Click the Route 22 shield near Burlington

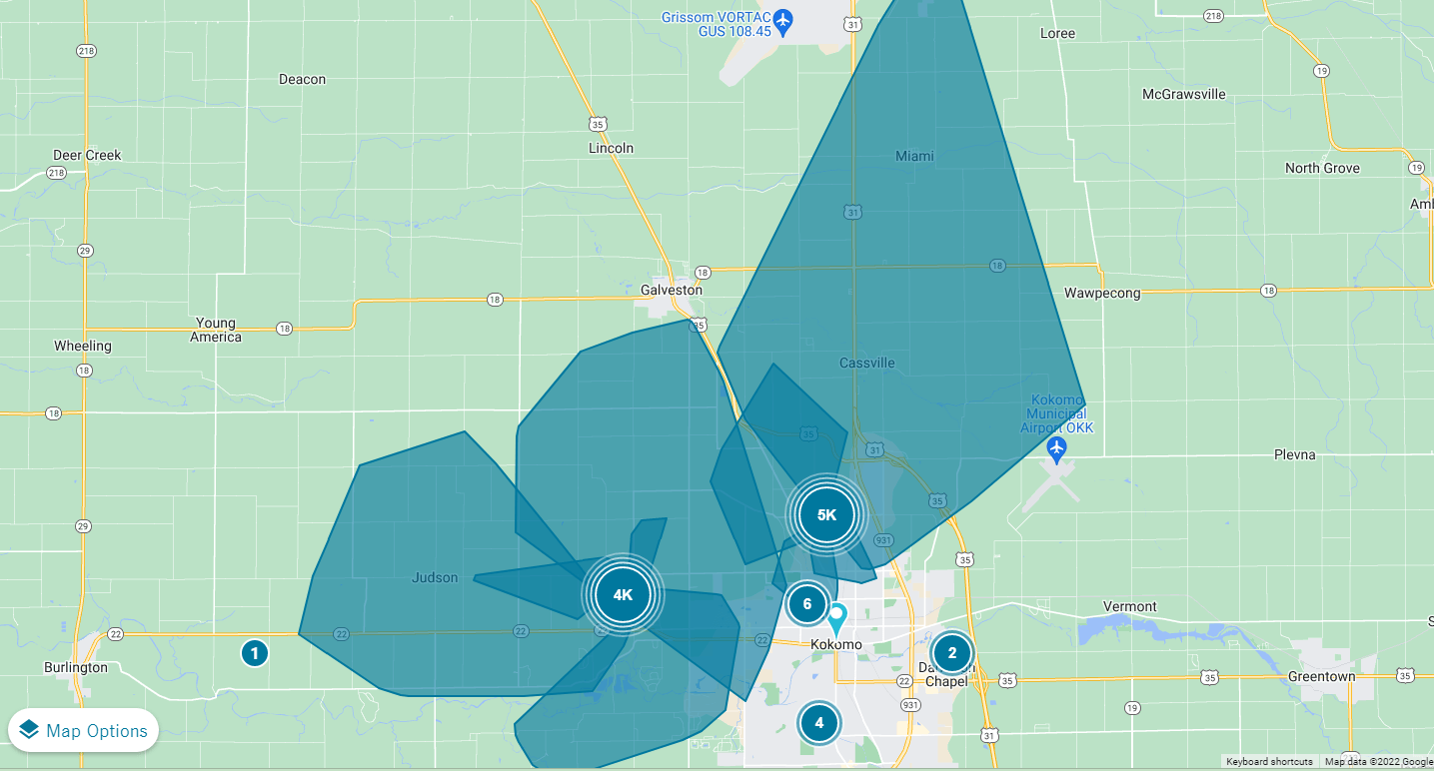pyautogui.click(x=117, y=632)
